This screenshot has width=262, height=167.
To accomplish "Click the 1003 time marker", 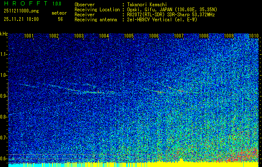I will pyautogui.click(x=79, y=36).
